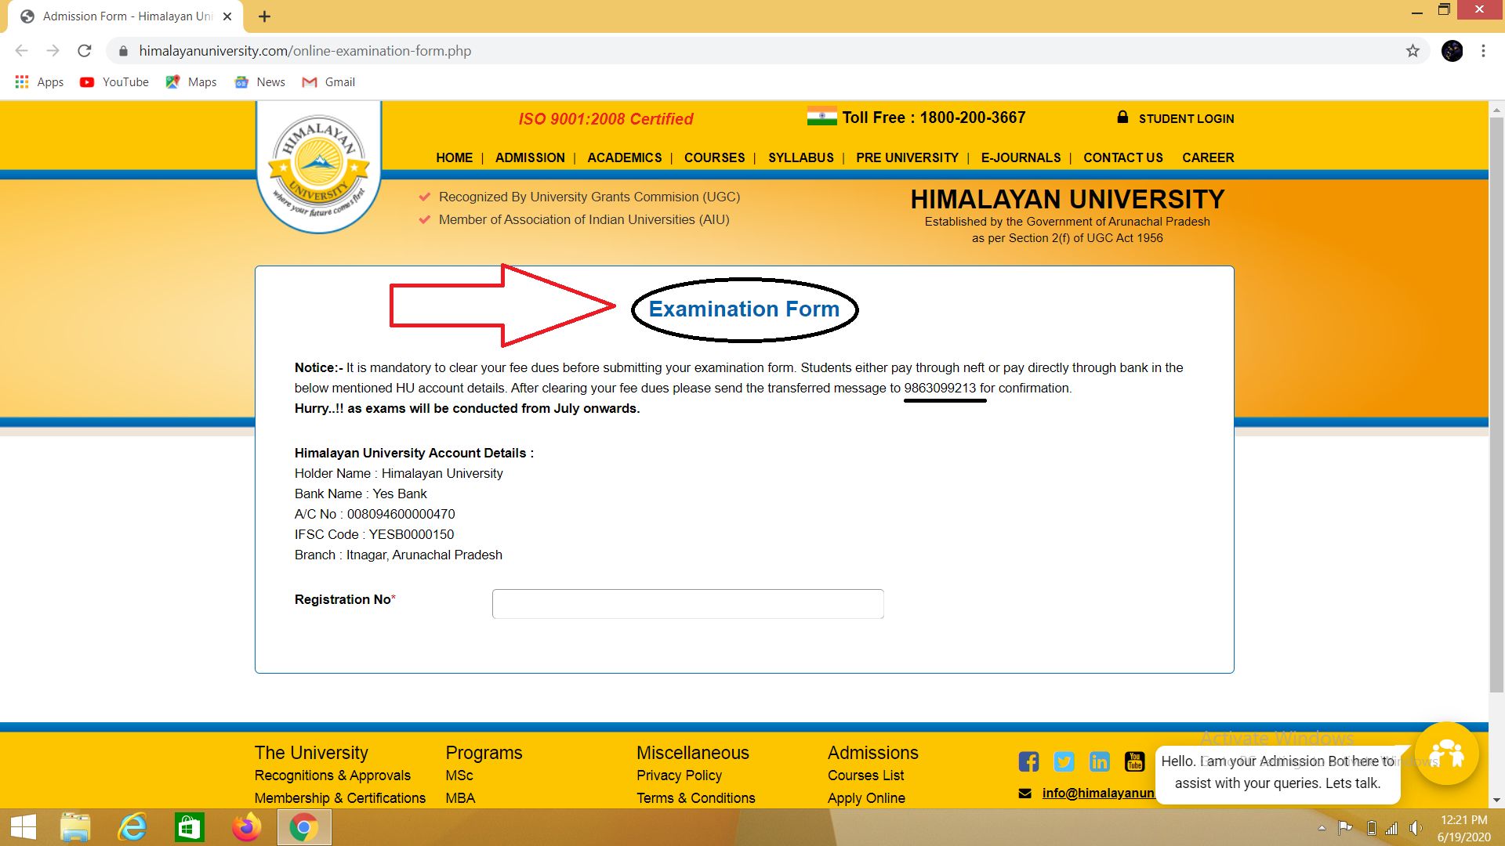1505x846 pixels.
Task: Open the YouTube bookmark
Action: 114,82
